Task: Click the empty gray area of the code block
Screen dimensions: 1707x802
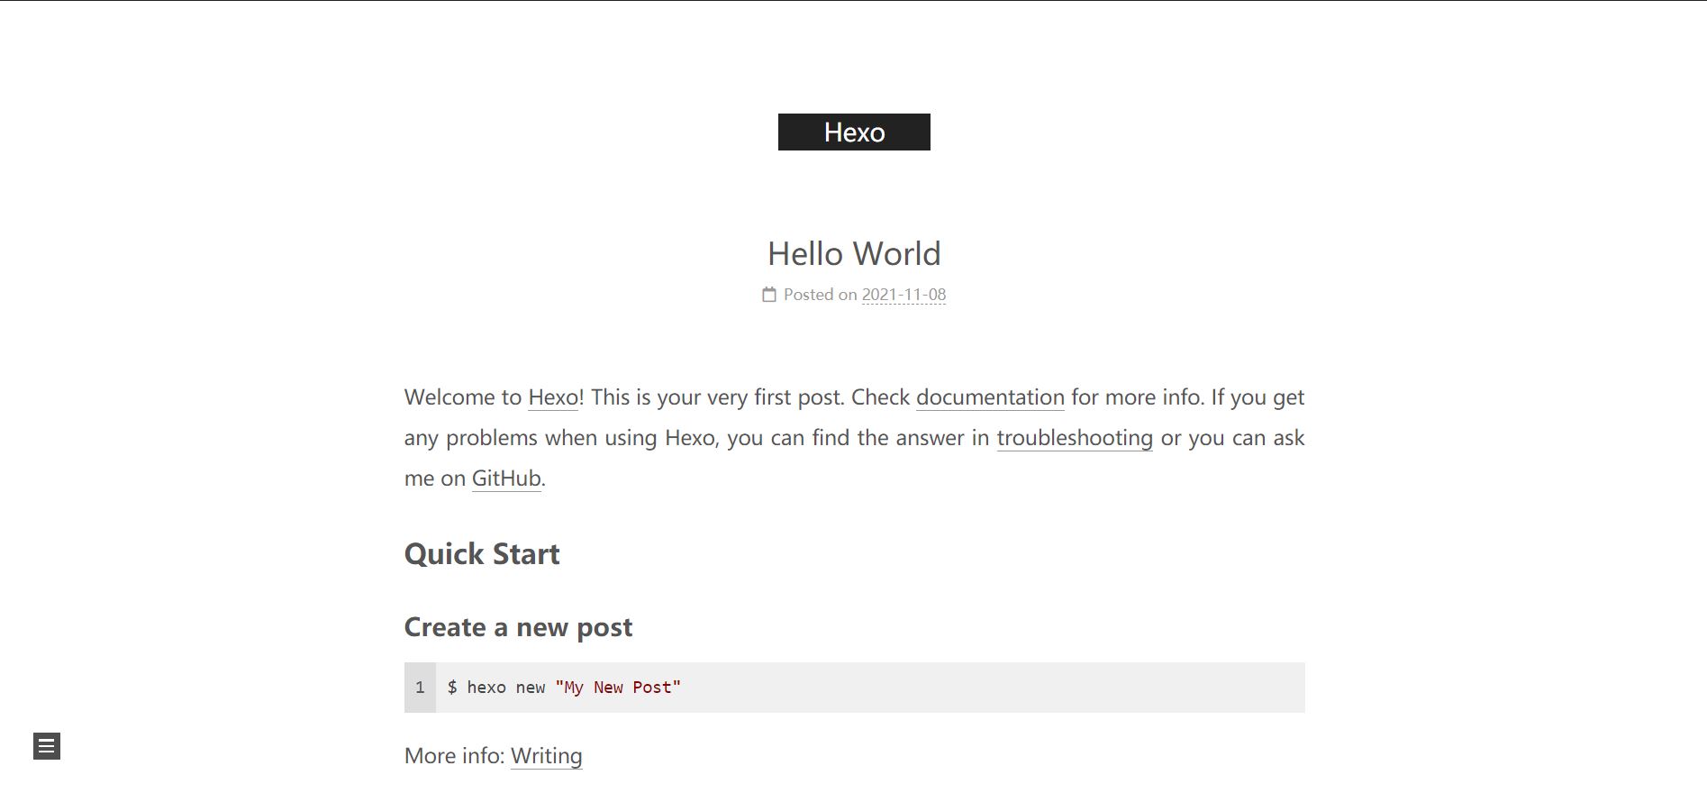Action: (991, 688)
